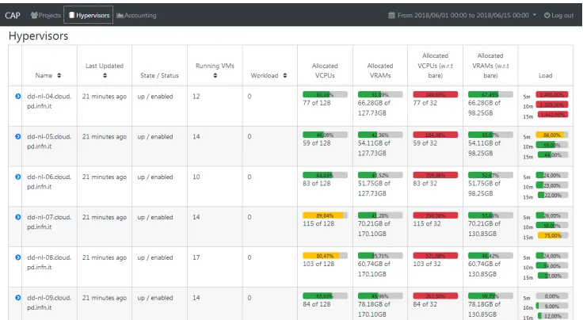Viewport: 583px width, 320px height.
Task: Expand details for dd-nl-05 row
Action: [18, 136]
